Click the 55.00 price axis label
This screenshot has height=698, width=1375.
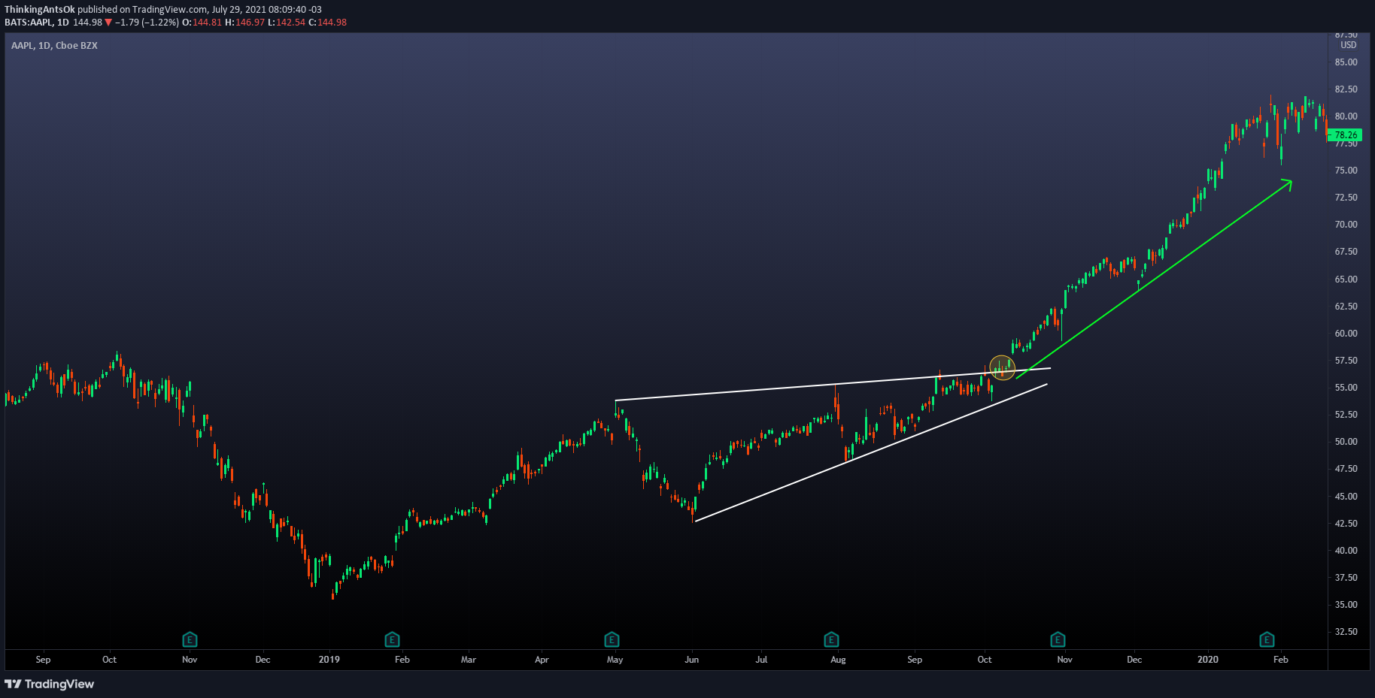pos(1346,388)
